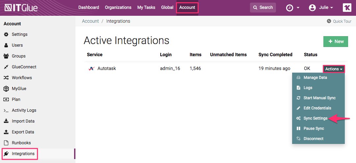Click the admin_16 login cell

tap(170, 68)
